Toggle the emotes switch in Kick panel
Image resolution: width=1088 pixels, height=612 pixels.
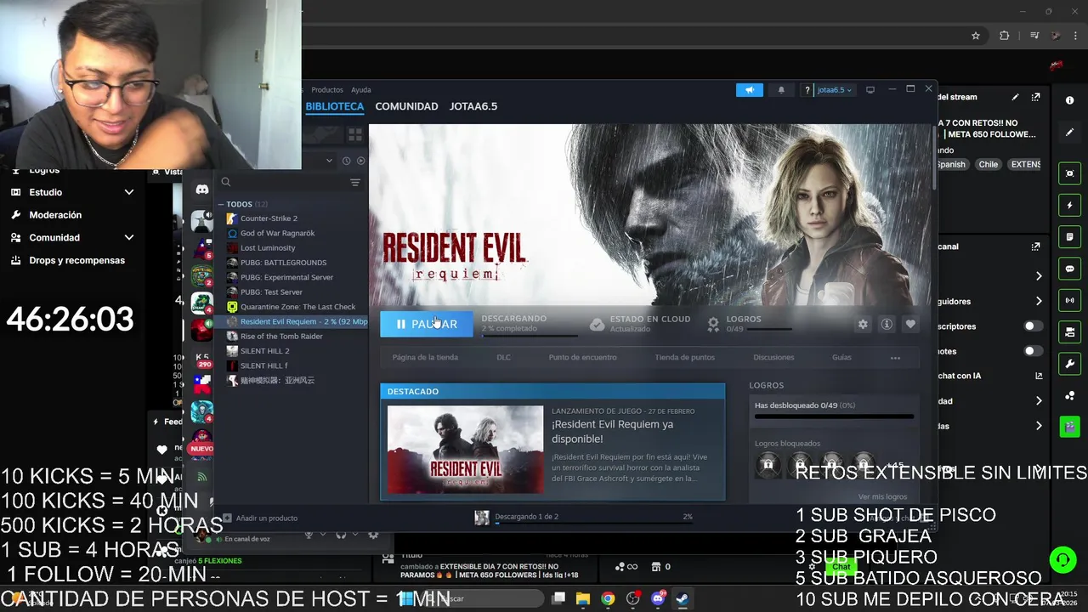click(x=1034, y=351)
